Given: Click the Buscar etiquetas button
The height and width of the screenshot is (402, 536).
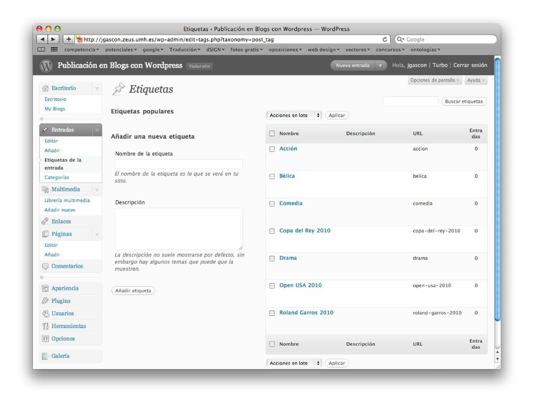Looking at the screenshot, I should click(464, 101).
